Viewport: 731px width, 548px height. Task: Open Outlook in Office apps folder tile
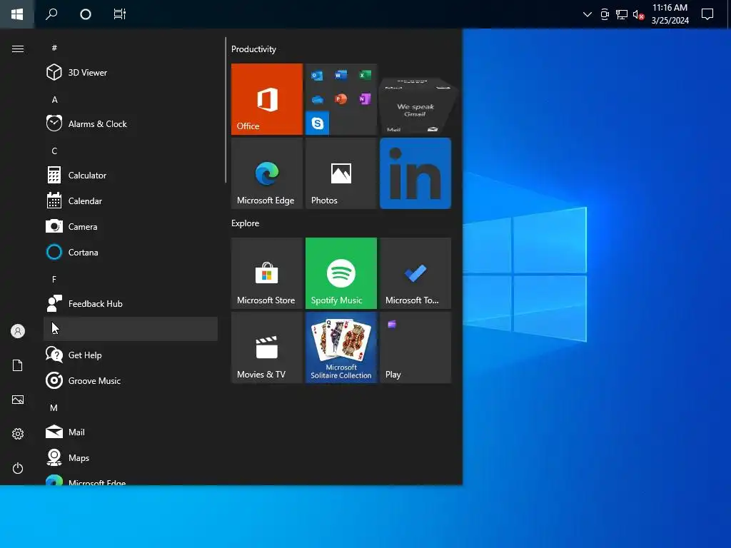tap(317, 75)
